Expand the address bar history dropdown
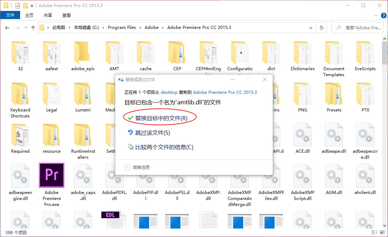Screen dimensions: 388x237 point(311,28)
